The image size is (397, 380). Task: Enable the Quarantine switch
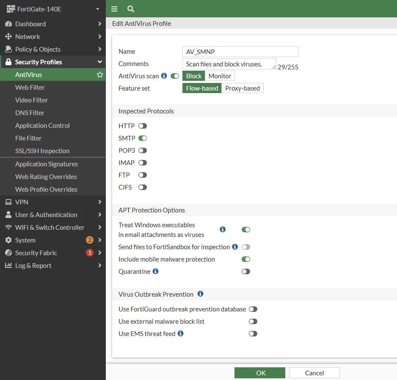click(246, 272)
